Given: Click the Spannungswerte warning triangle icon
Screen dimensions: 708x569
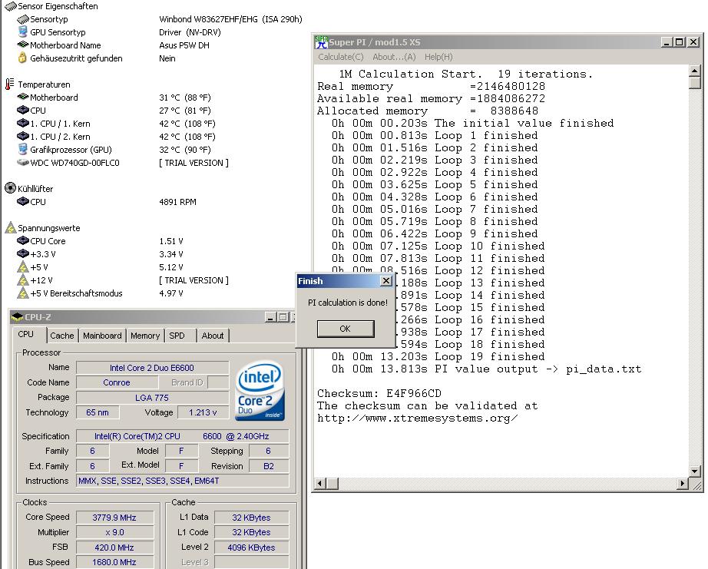Looking at the screenshot, I should pyautogui.click(x=11, y=227).
